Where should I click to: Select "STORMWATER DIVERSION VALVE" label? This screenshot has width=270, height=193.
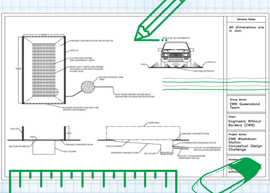pos(199,143)
